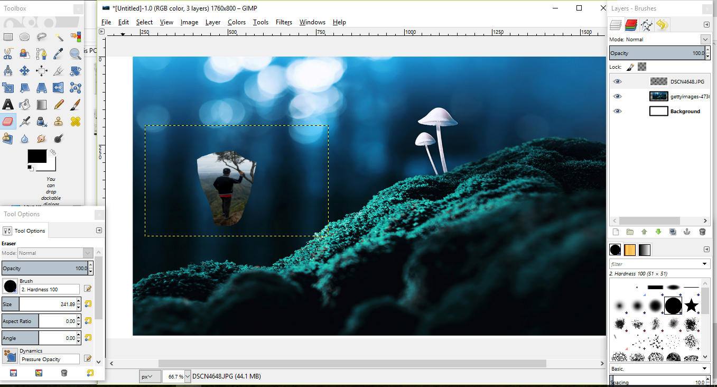Image resolution: width=717 pixels, height=387 pixels.
Task: Save tool preset in Tool Options
Action: pyautogui.click(x=13, y=373)
